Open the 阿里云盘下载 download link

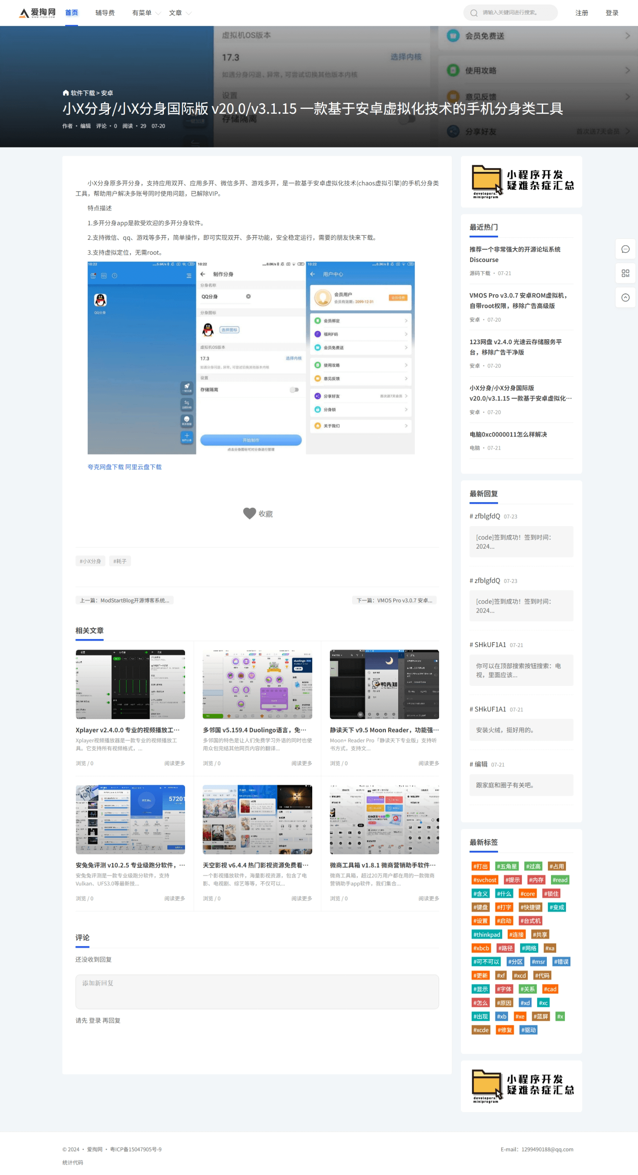click(x=143, y=467)
